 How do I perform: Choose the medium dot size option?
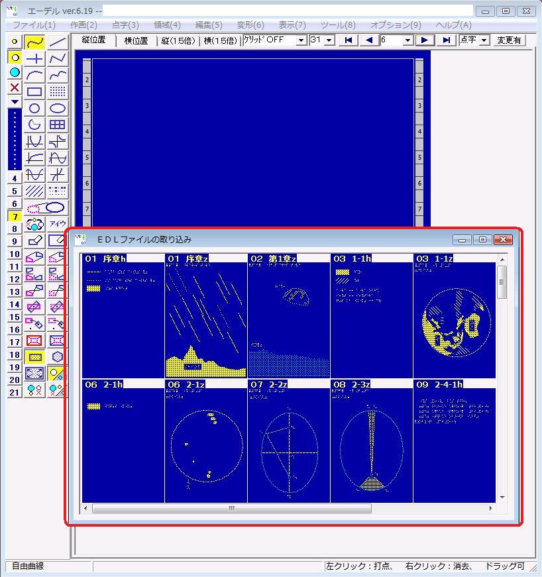15,58
